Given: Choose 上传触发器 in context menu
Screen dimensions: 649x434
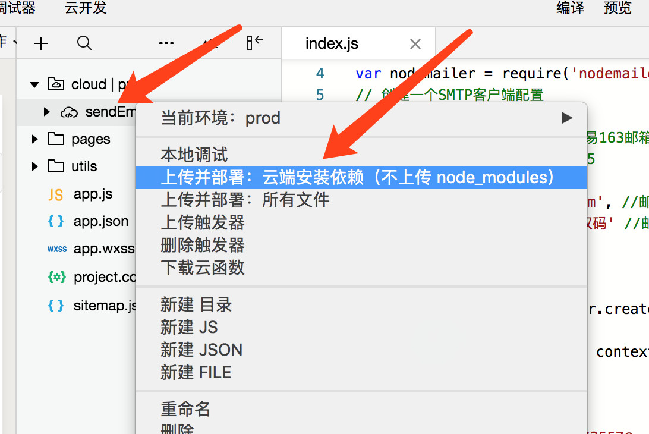Looking at the screenshot, I should tap(361, 222).
